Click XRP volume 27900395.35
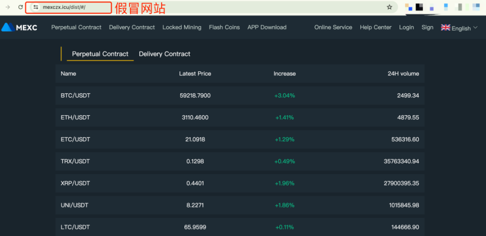 click(401, 184)
